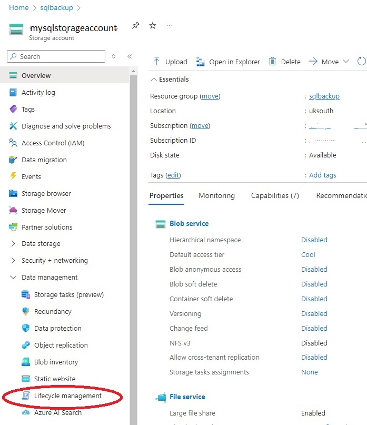The image size is (367, 425).
Task: Collapse the sidebar with double chevron
Action: pos(130,56)
